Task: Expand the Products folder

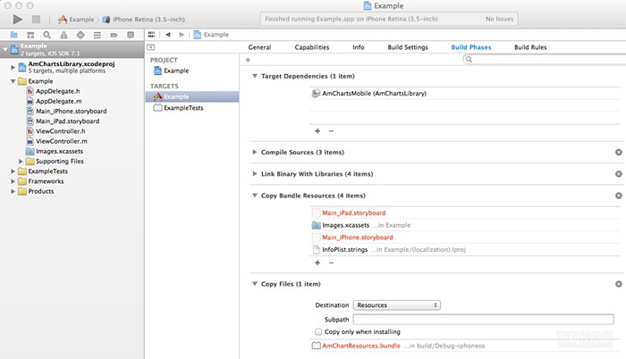Action: pos(13,191)
